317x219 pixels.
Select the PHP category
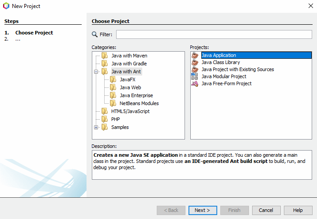(x=115, y=119)
